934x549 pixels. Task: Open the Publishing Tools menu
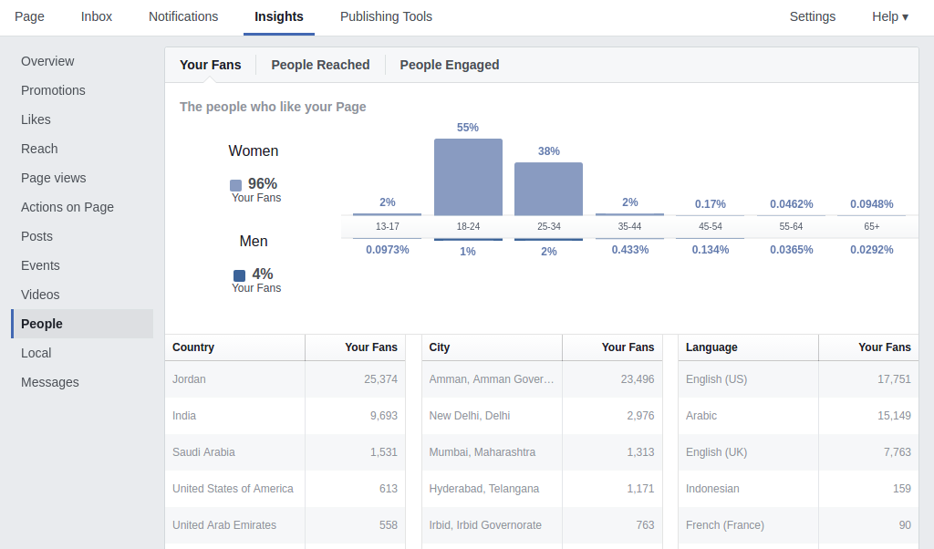point(386,16)
